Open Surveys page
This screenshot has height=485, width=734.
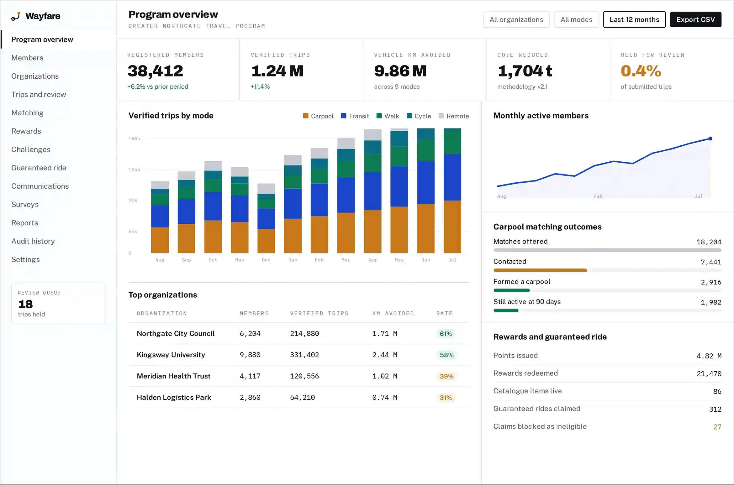click(x=58, y=204)
